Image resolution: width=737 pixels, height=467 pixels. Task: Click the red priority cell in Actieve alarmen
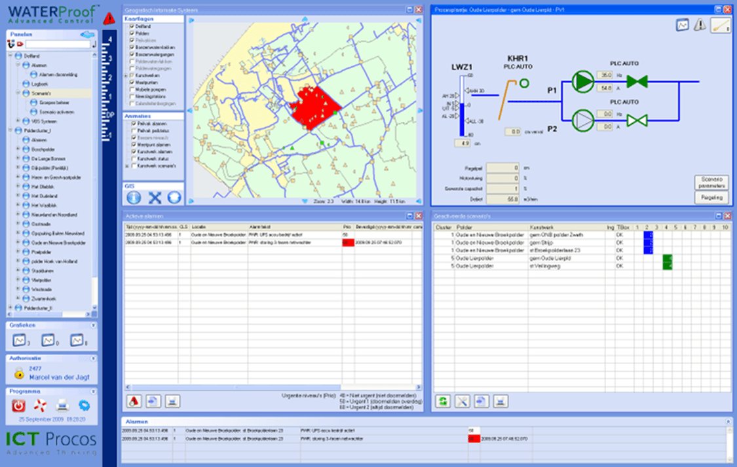pos(348,242)
